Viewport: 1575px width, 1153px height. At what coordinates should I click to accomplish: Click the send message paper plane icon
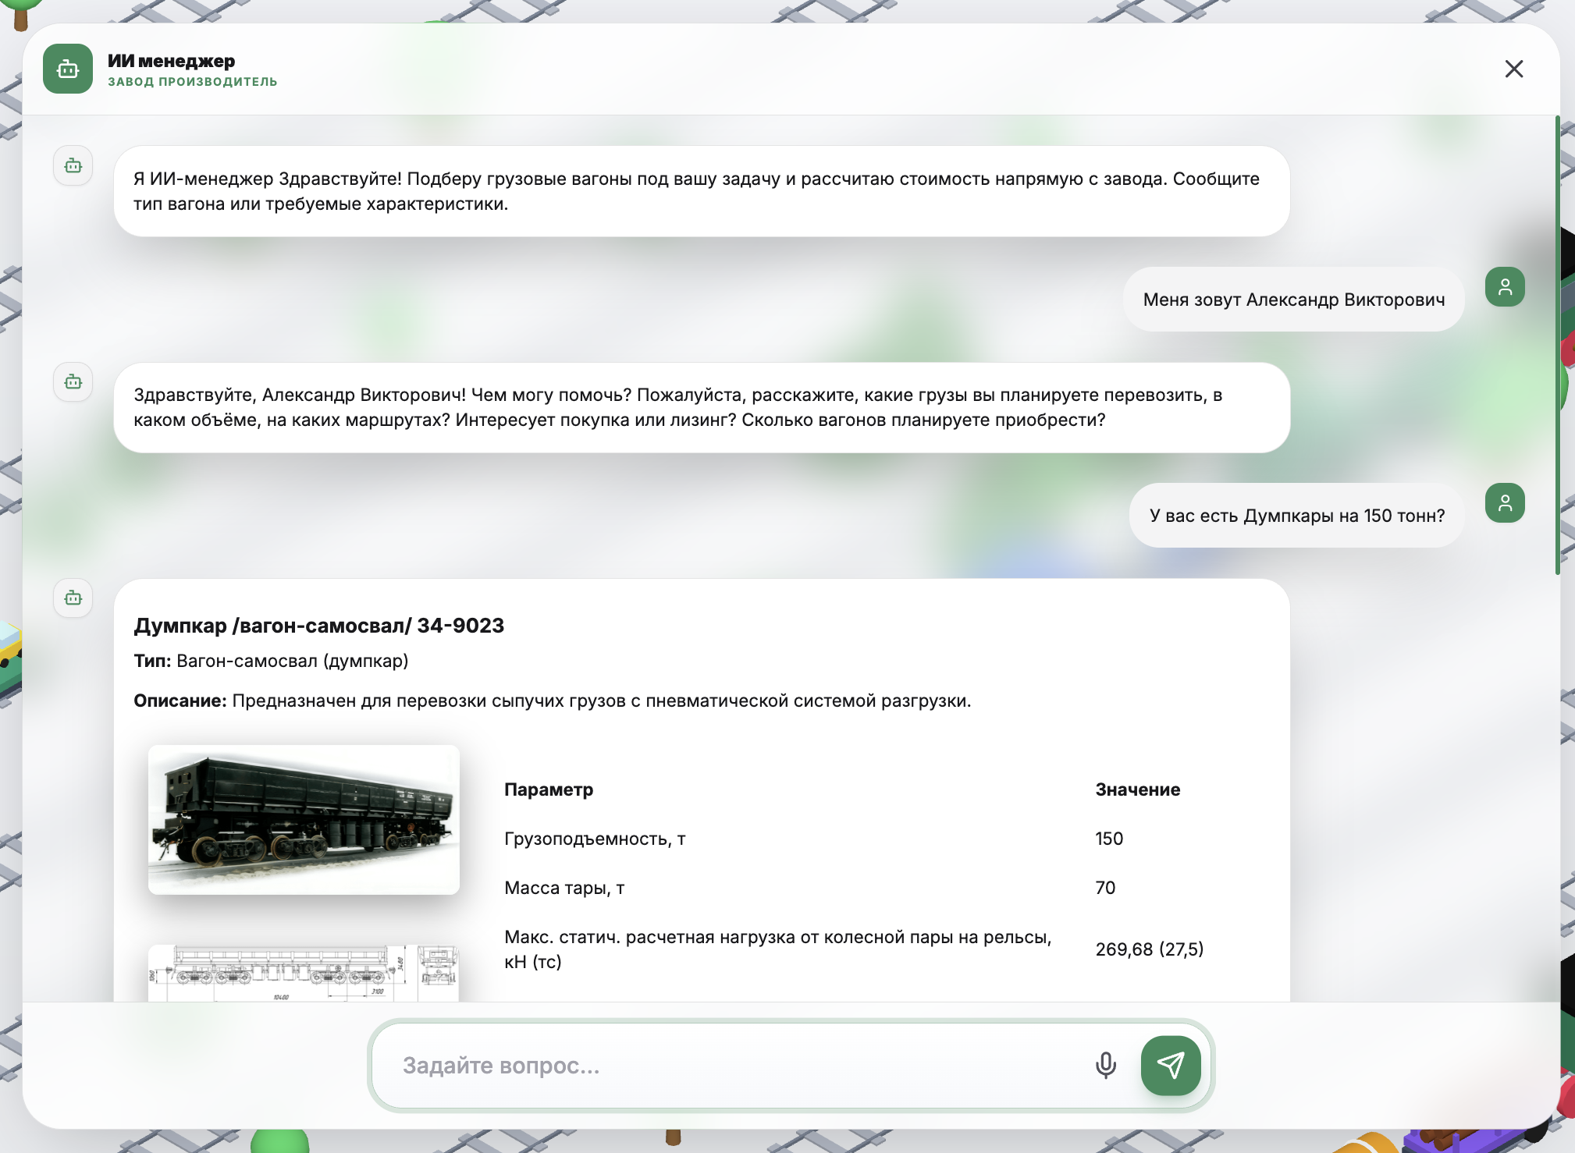pyautogui.click(x=1171, y=1066)
